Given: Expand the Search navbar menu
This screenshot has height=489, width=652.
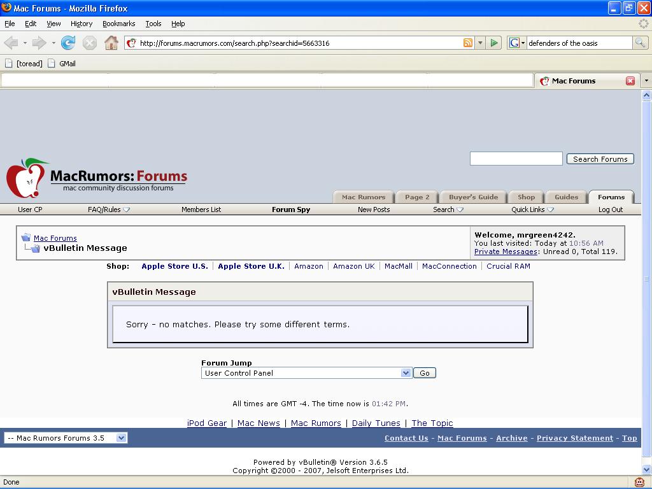Looking at the screenshot, I should tap(448, 209).
